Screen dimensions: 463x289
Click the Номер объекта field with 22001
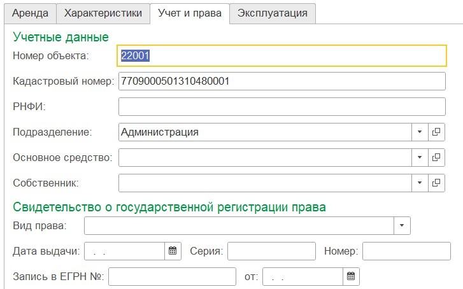(x=282, y=55)
